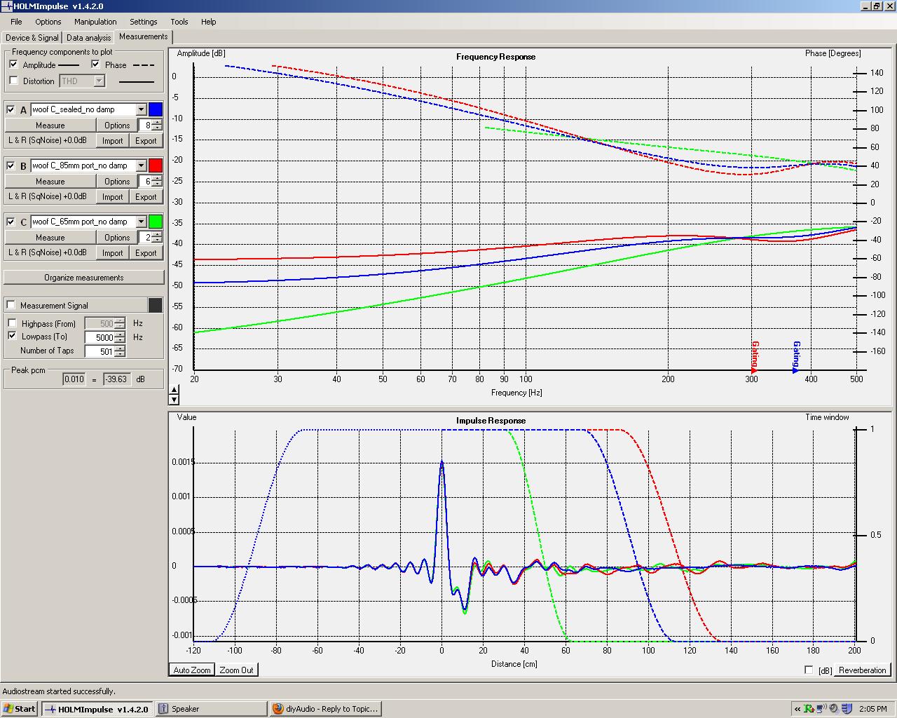
Task: Click Organize measurements button
Action: tap(83, 278)
